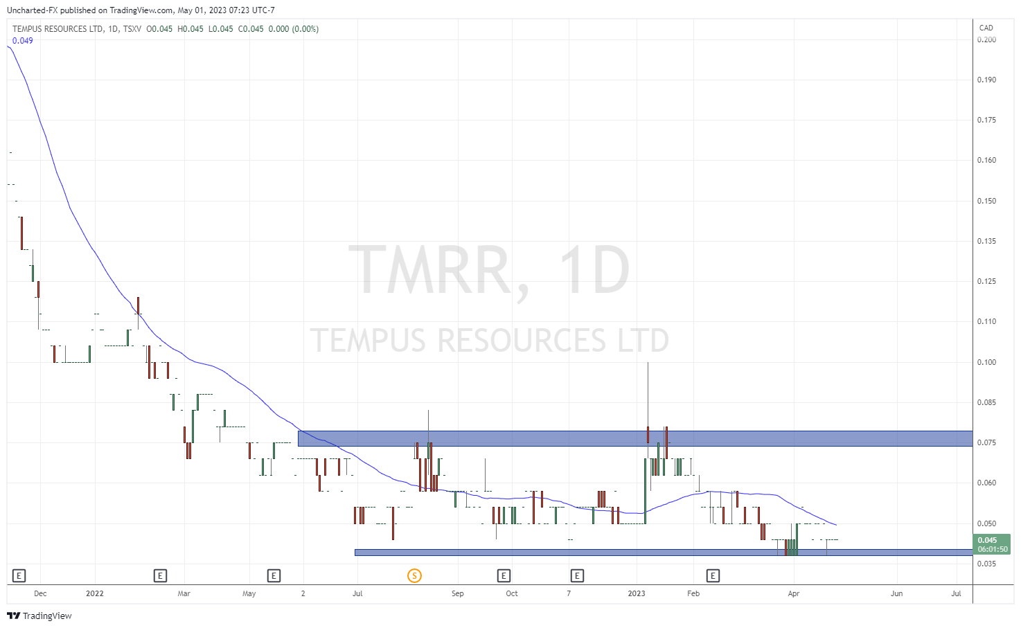Click the Dec date label on time axis
Screen dimensions: 1021x628
pyautogui.click(x=40, y=593)
